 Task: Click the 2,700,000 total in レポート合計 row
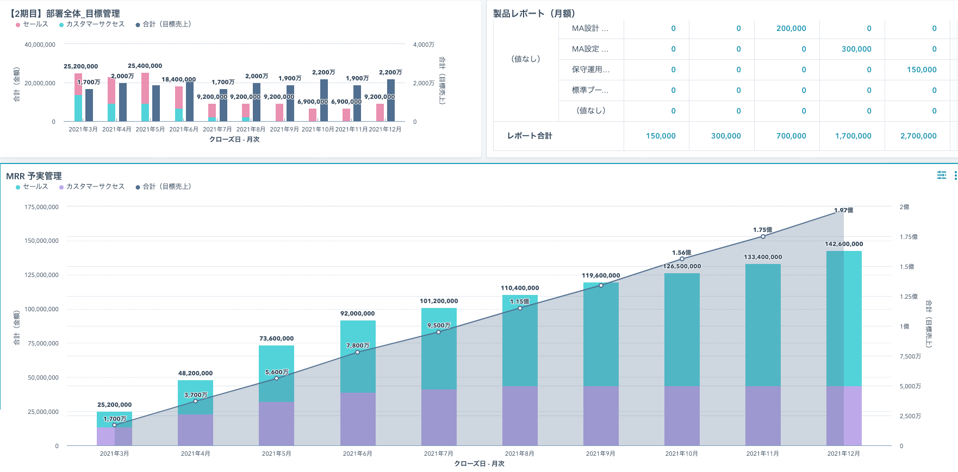click(918, 136)
